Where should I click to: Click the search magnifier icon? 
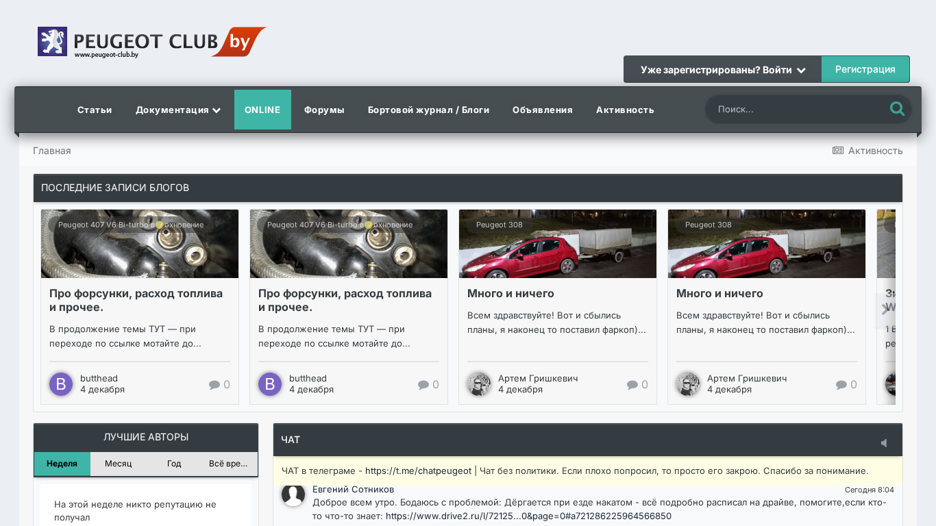[x=896, y=109]
